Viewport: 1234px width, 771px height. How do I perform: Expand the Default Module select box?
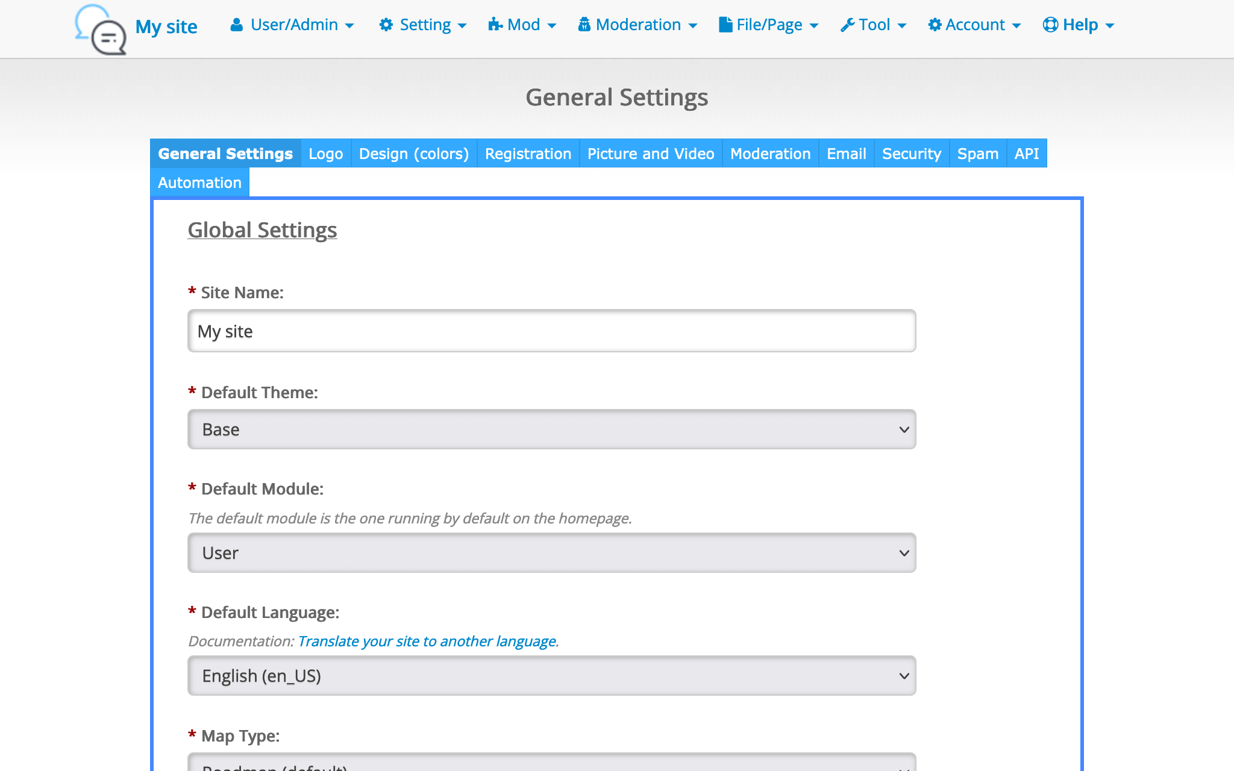click(x=551, y=553)
